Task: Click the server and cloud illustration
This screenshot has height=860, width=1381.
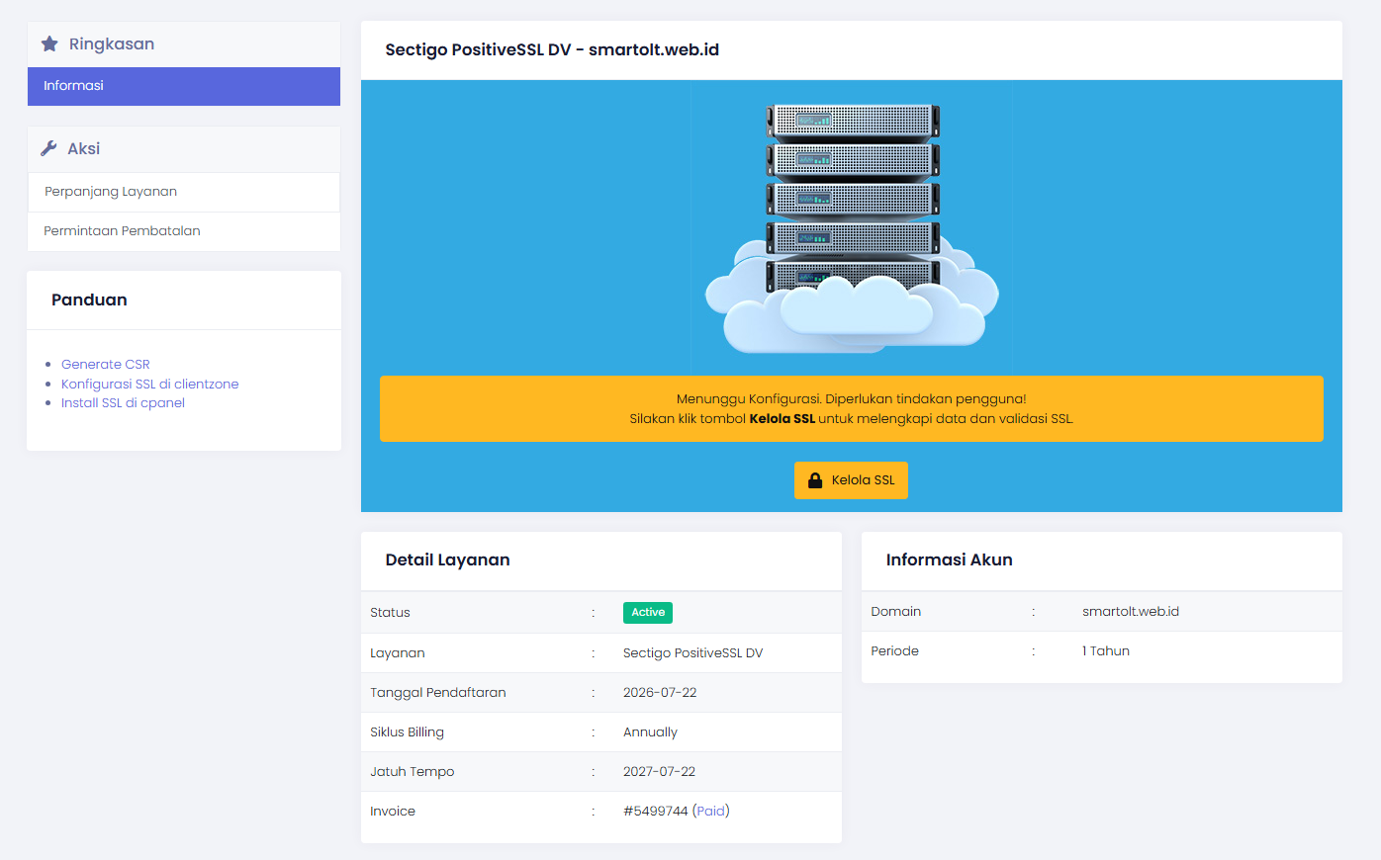Action: [x=852, y=228]
